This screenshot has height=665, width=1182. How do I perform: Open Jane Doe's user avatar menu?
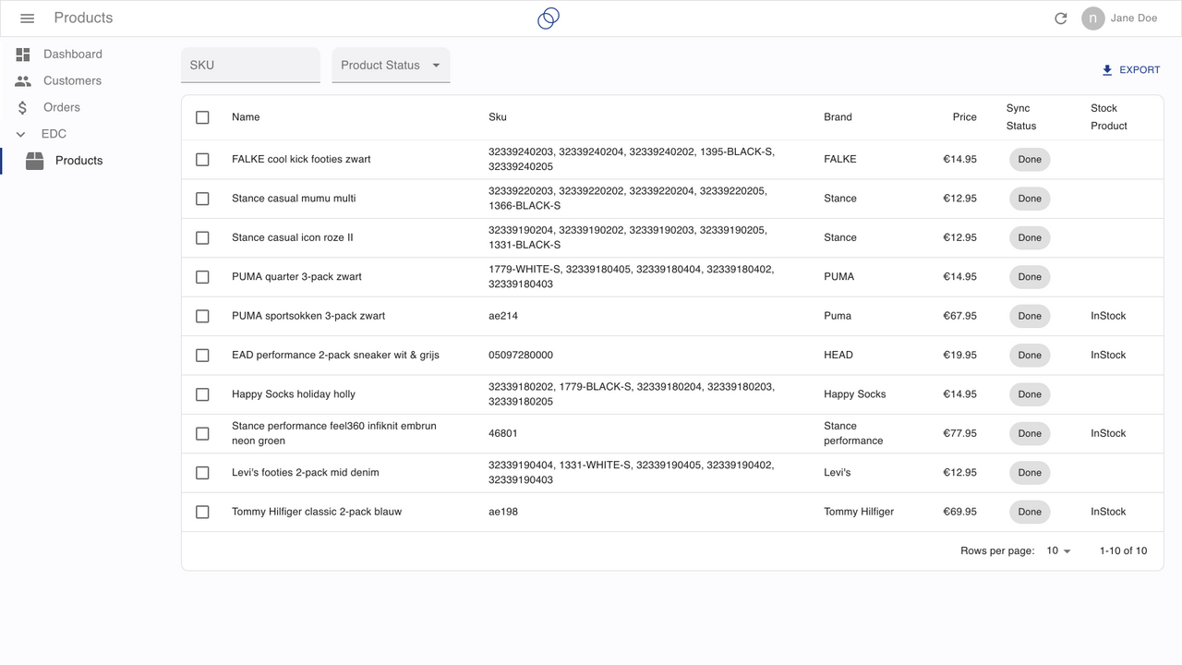click(1093, 18)
